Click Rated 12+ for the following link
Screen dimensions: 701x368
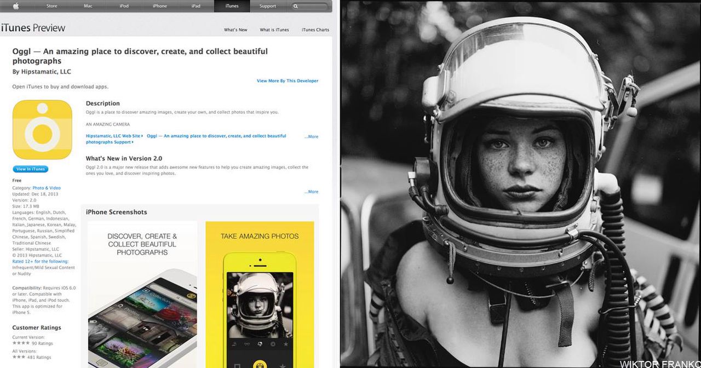(x=41, y=262)
